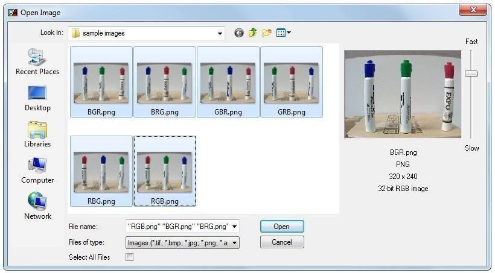
Task: Expand the Look in dropdown
Action: click(220, 33)
